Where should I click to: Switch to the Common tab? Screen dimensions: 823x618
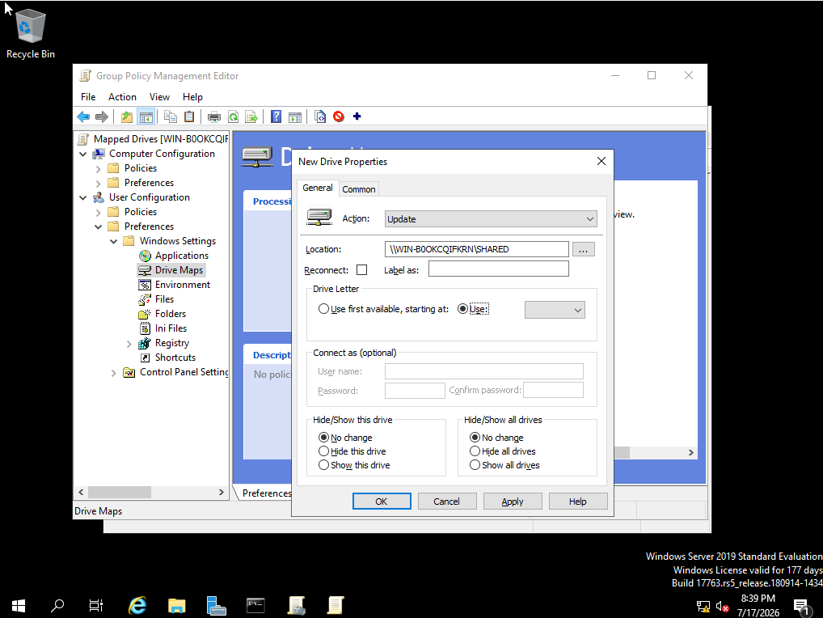point(359,189)
